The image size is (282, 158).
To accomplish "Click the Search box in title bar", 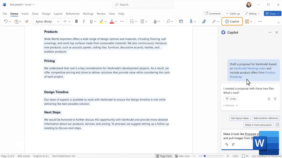I will (143, 5).
